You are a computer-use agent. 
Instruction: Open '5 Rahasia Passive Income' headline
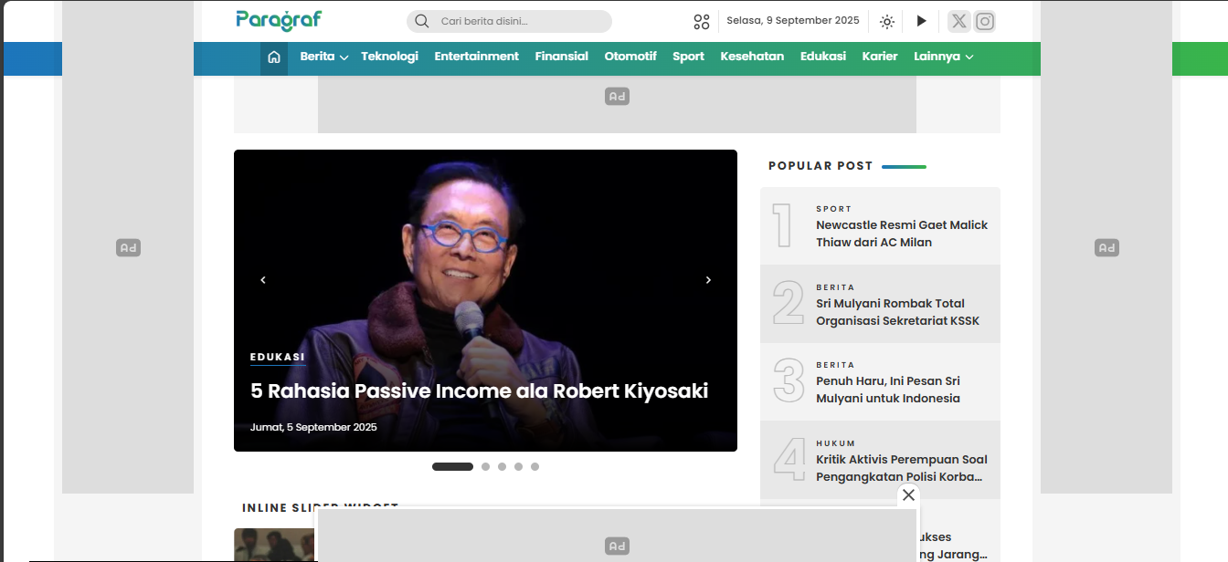479,391
